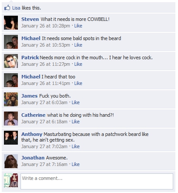This screenshot has height=193, width=178.
Task: Click Jonathan's name link
Action: tap(33, 158)
